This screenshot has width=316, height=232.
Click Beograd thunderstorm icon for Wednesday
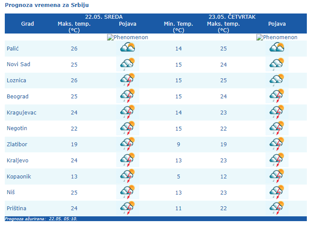point(128,96)
